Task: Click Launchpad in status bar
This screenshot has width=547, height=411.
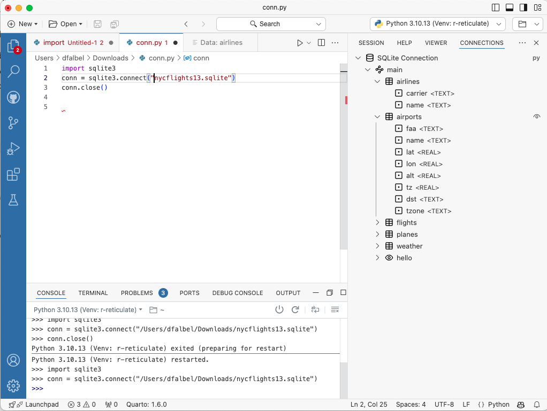Action: (x=34, y=405)
